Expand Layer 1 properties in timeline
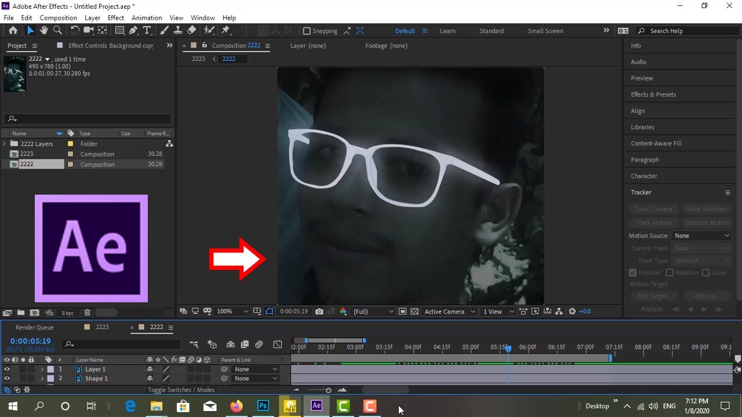 tap(42, 370)
